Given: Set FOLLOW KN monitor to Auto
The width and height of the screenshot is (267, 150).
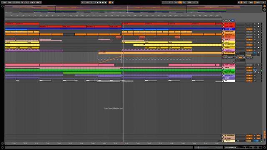Looking at the screenshot, I should (240, 57).
